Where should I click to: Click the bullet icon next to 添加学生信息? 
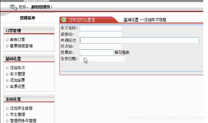(7, 108)
